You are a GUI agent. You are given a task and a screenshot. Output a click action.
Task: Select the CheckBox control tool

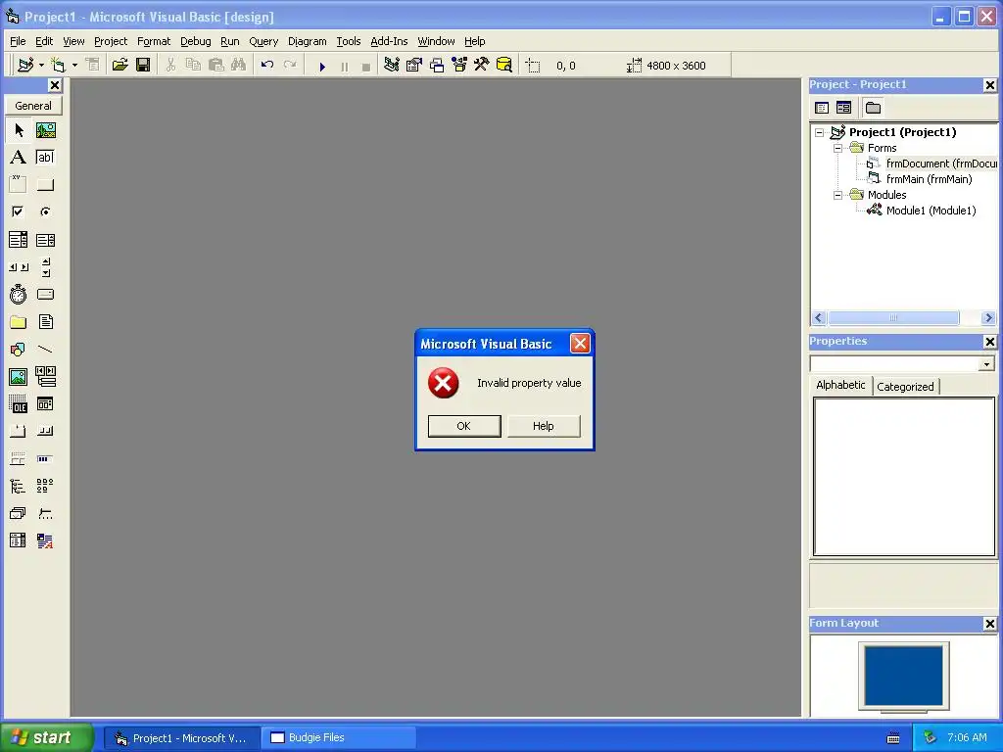point(19,211)
